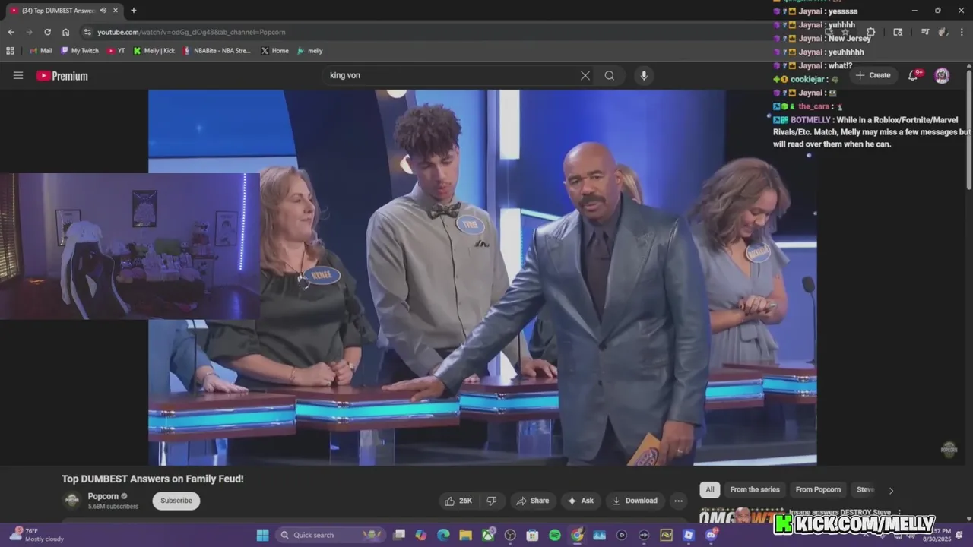The width and height of the screenshot is (973, 547).
Task: Click the taskbar Quick search box
Action: click(330, 535)
